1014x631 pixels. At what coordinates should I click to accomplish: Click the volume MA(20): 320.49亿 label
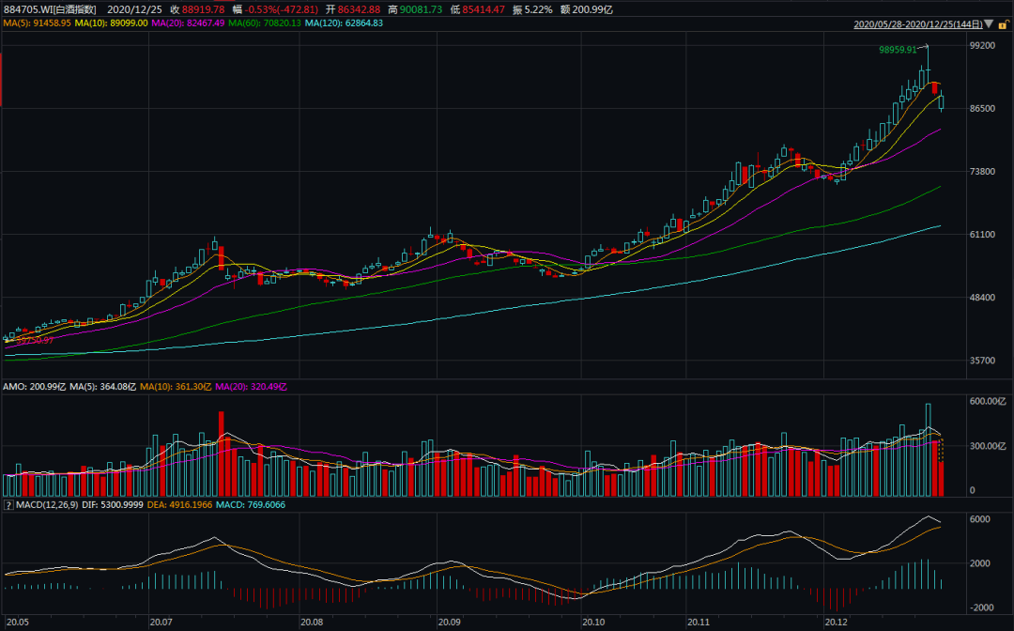251,387
